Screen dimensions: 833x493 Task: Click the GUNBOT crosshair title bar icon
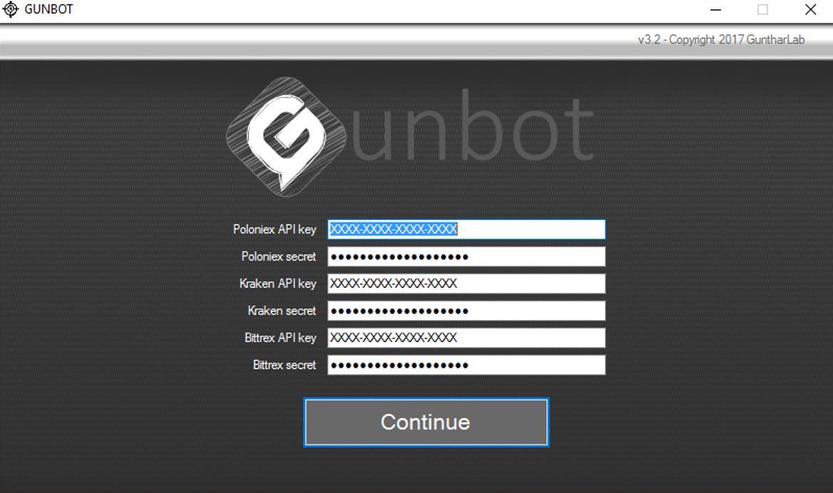[x=11, y=9]
